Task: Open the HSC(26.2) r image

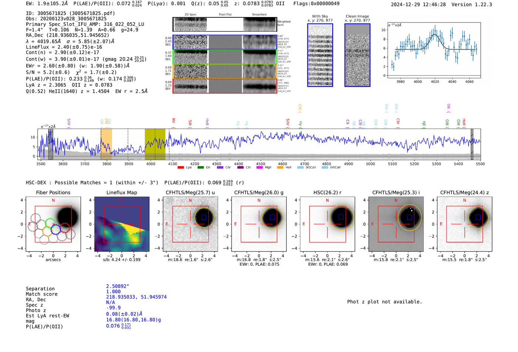Action: (327, 224)
